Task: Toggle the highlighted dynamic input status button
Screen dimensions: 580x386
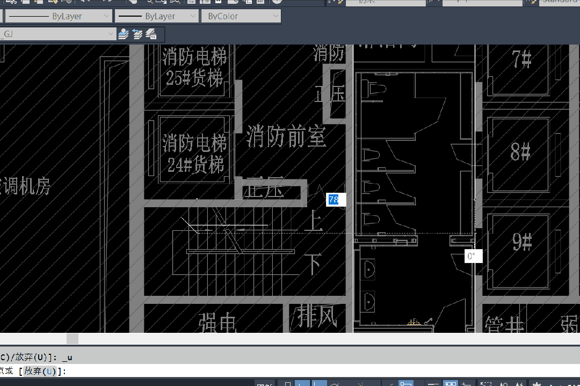Action: [x=302, y=384]
